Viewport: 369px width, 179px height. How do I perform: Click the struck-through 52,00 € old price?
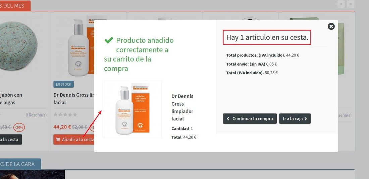point(80,127)
